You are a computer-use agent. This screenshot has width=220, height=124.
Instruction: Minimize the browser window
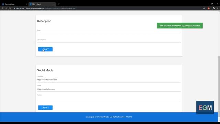(207, 4)
